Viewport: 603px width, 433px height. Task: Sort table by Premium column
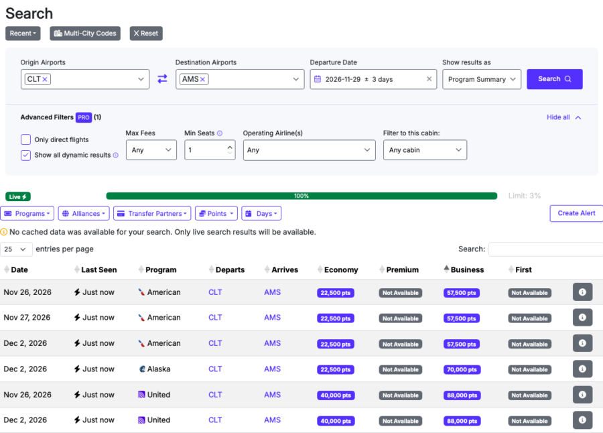(x=399, y=270)
